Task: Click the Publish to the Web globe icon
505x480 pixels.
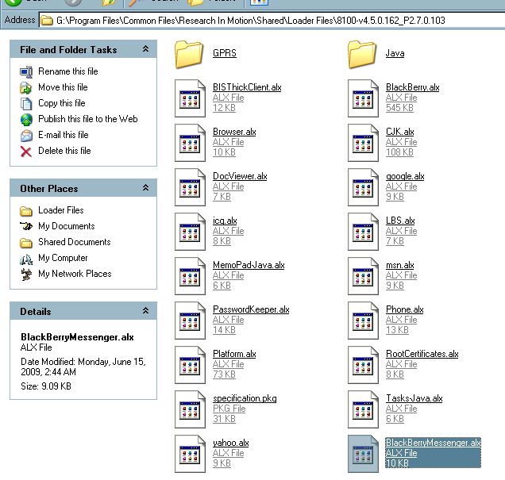Action: [26, 119]
